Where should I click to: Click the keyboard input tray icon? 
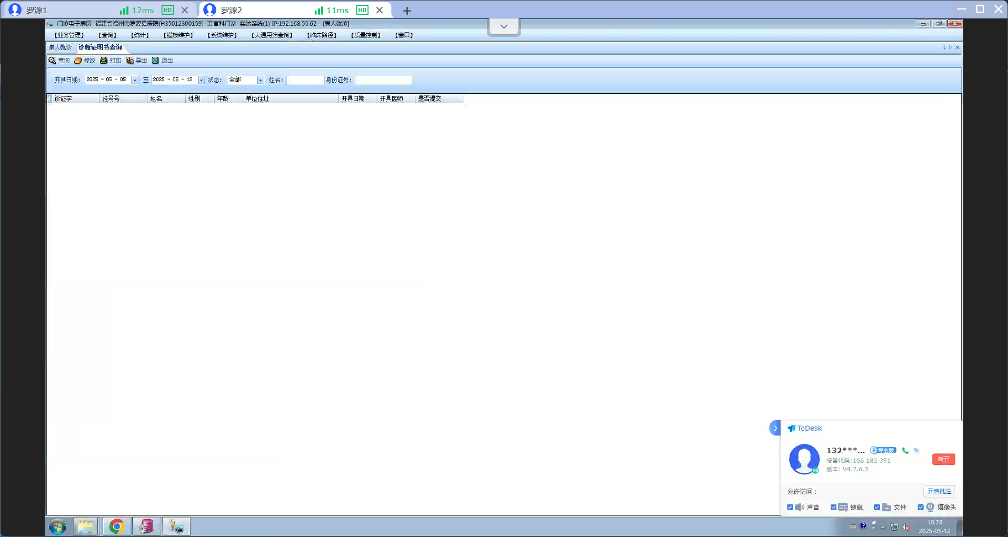point(853,526)
